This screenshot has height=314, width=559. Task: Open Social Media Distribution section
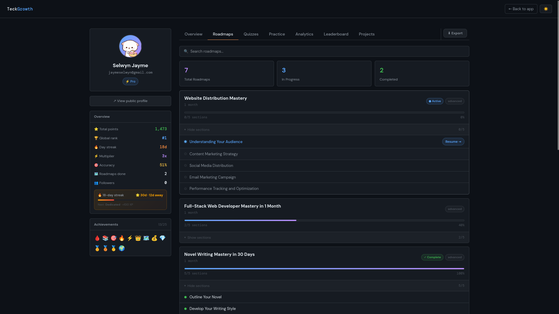click(x=324, y=165)
